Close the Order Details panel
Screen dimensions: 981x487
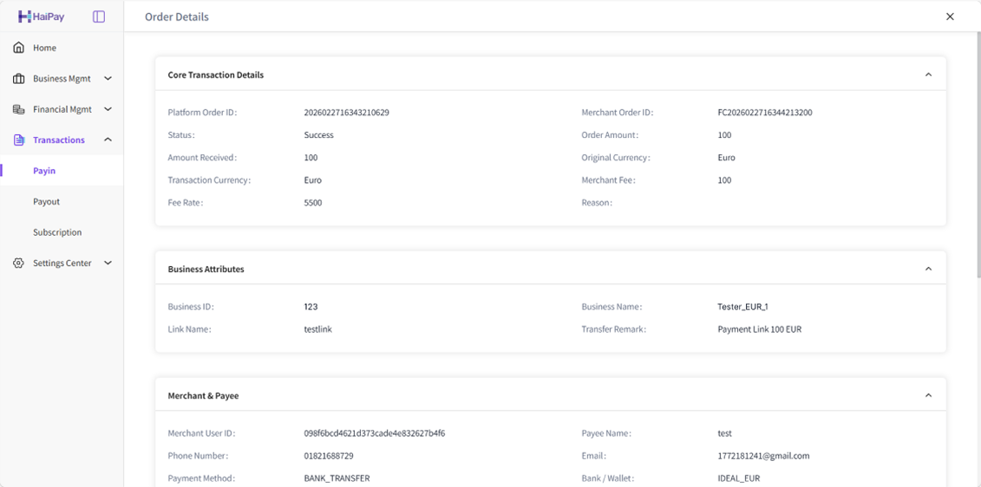point(950,16)
